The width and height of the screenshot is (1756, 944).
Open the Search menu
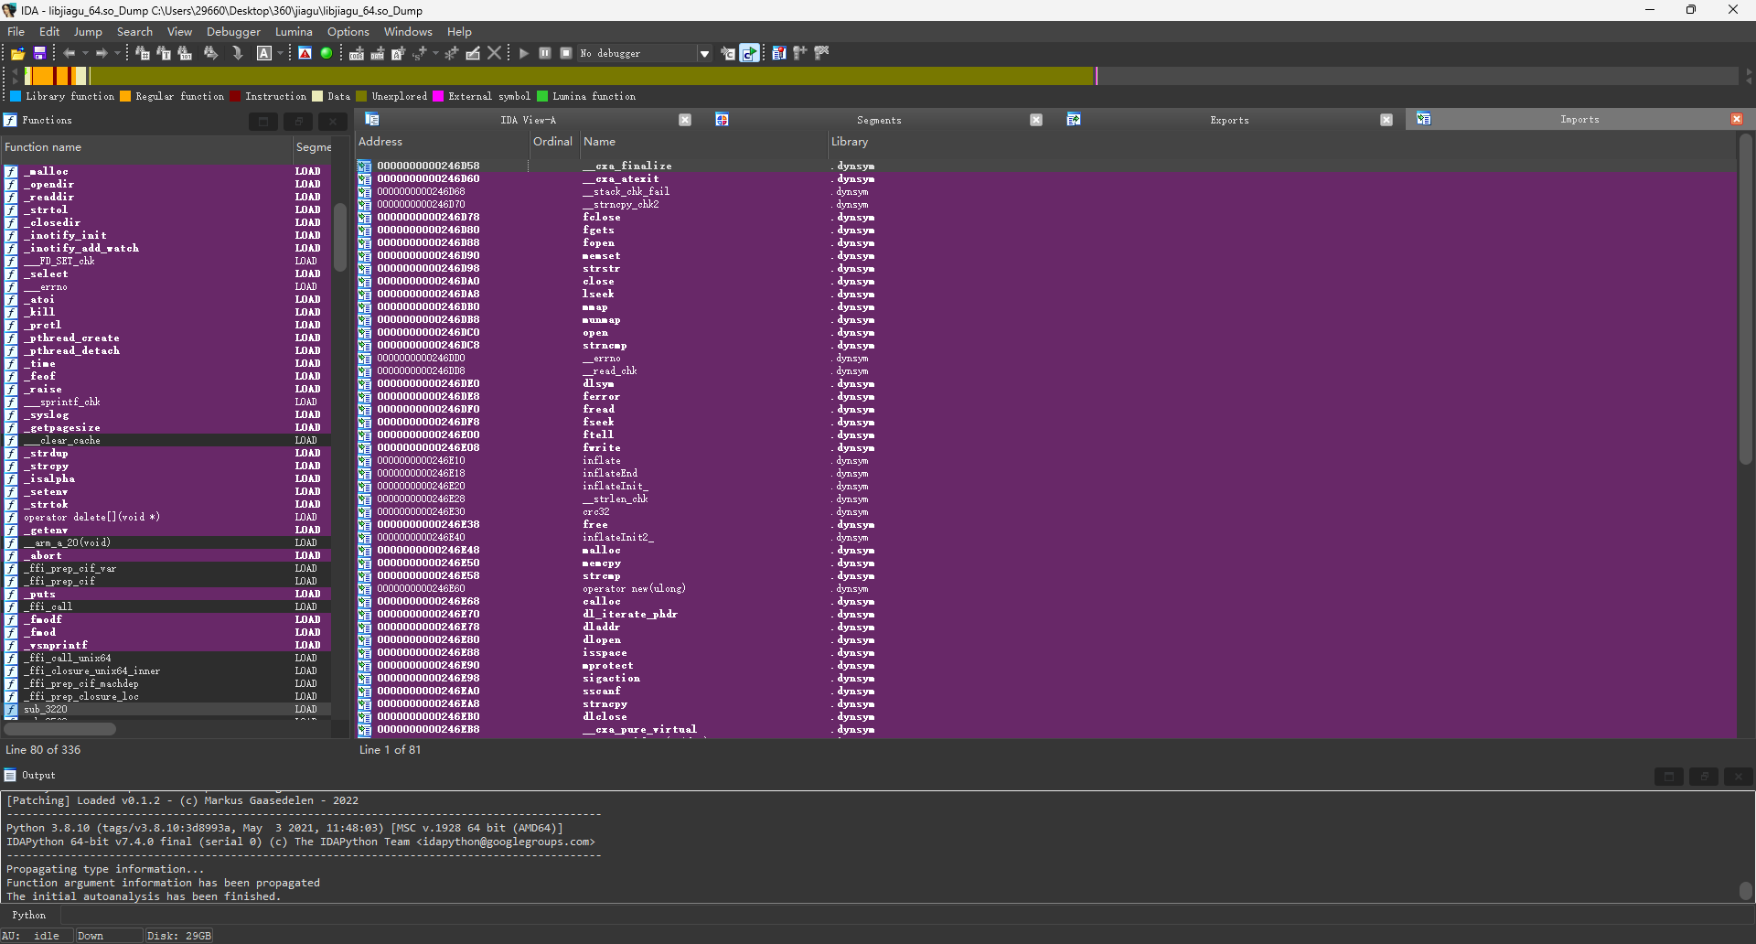(x=134, y=31)
